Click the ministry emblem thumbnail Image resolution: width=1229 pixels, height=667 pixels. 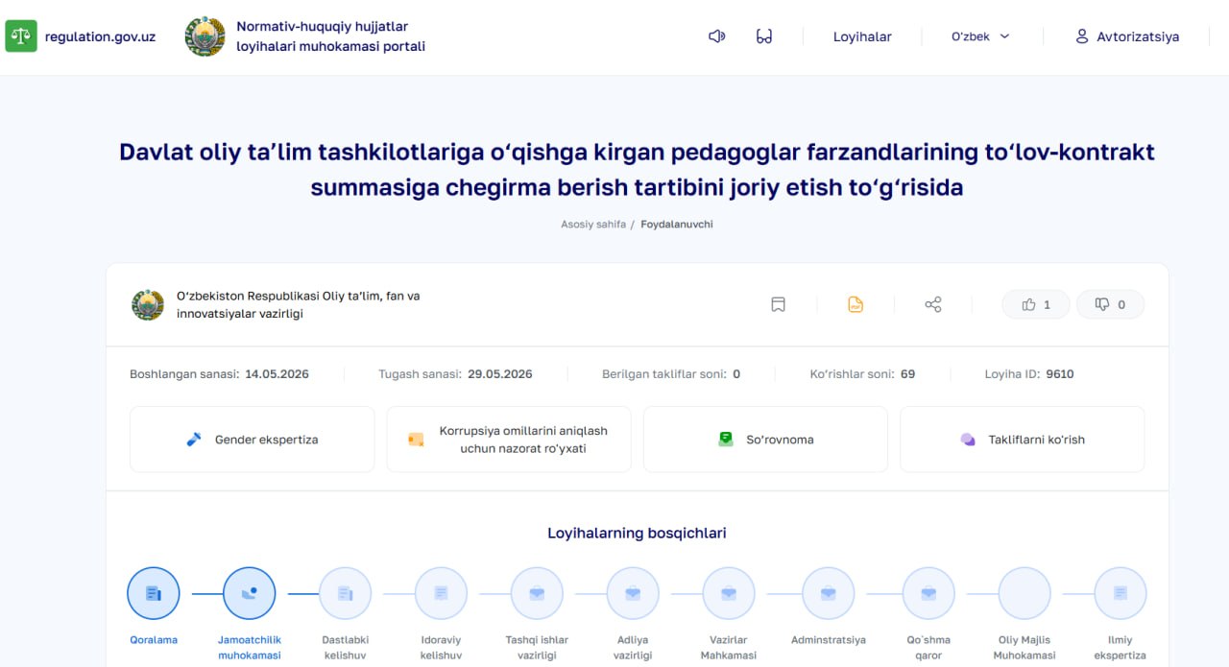(148, 304)
